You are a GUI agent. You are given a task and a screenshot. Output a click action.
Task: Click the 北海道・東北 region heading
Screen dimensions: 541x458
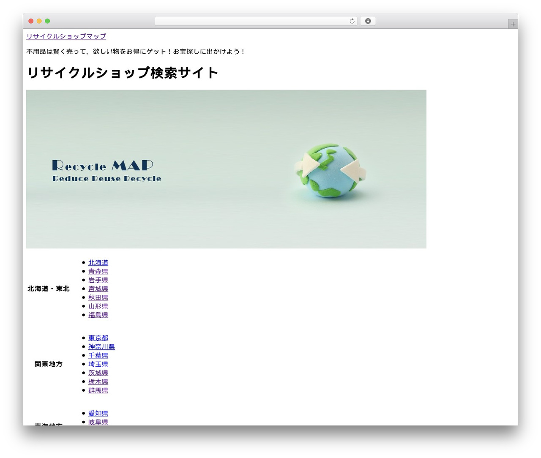(x=49, y=289)
